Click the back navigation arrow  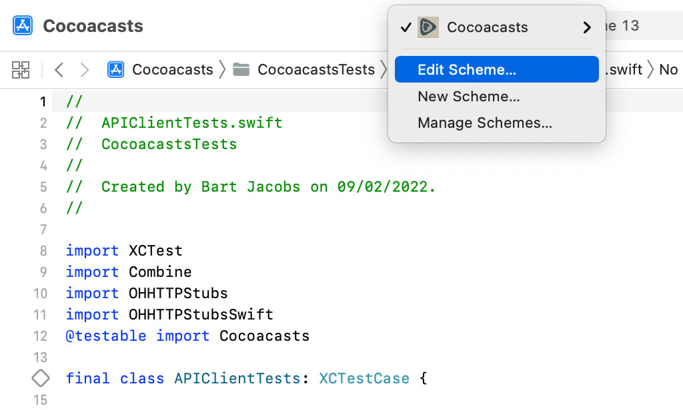click(57, 69)
